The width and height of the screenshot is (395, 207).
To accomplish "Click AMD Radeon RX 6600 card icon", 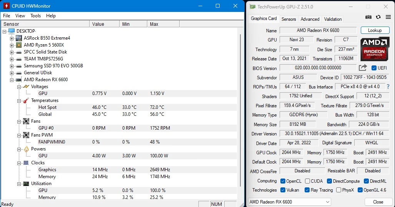I will (x=18, y=80).
